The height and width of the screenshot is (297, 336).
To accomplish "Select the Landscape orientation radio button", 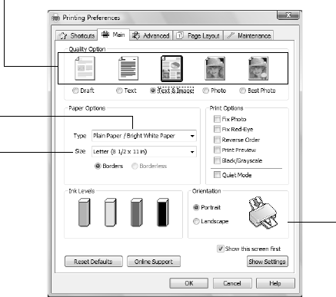I will click(196, 221).
